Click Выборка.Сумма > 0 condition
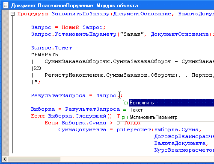This screenshot has width=214, height=164. click(91, 123)
